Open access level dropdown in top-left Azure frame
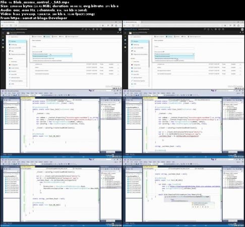The width and height of the screenshot is (245, 227). (52, 54)
